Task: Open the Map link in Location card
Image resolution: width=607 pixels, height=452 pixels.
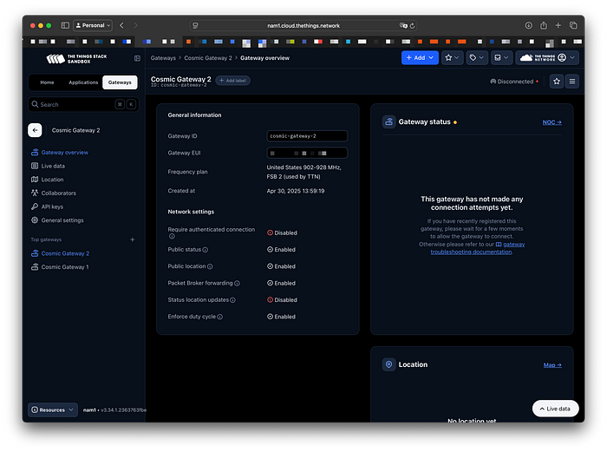Action: [x=552, y=365]
